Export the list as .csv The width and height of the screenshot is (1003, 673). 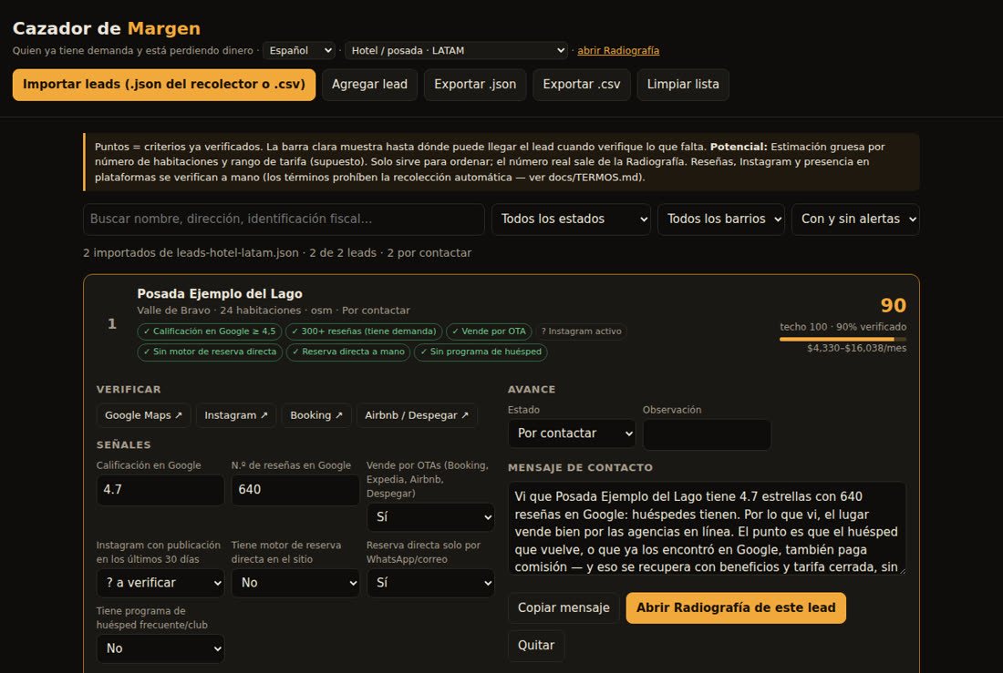point(582,85)
